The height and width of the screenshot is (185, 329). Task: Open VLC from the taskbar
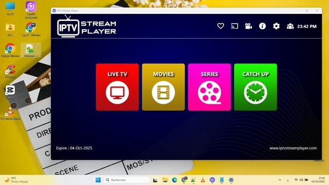(x=203, y=180)
